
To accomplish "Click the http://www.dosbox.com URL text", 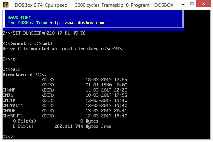I will click(x=77, y=23).
